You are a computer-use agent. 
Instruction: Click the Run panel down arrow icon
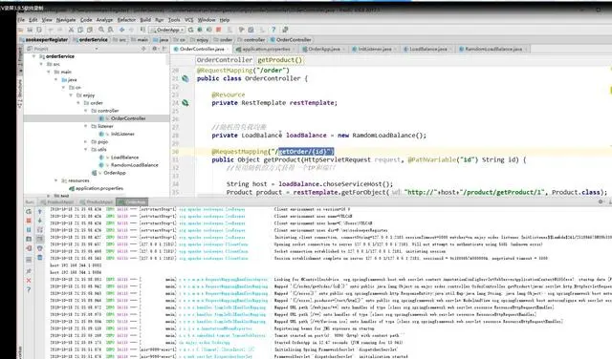point(40,221)
